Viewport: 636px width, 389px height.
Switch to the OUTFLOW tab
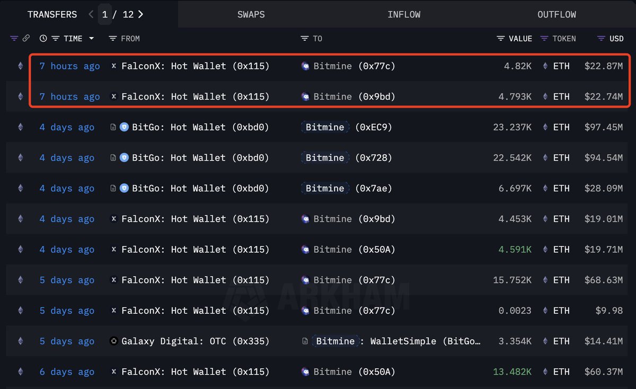click(556, 14)
